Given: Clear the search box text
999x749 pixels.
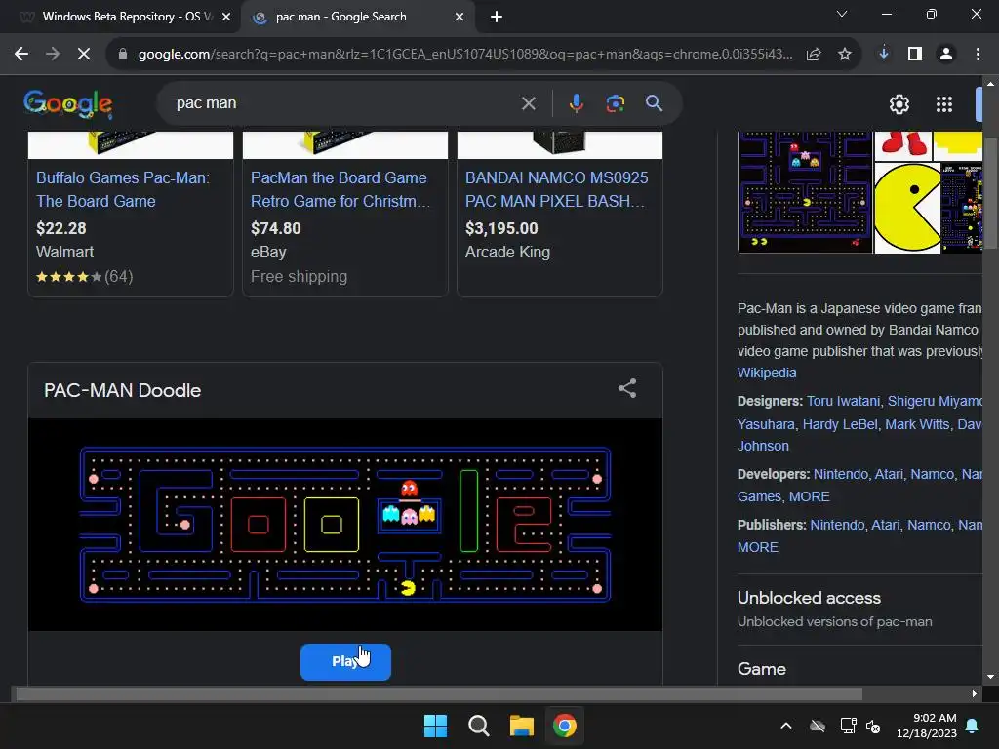Looking at the screenshot, I should click(x=528, y=103).
